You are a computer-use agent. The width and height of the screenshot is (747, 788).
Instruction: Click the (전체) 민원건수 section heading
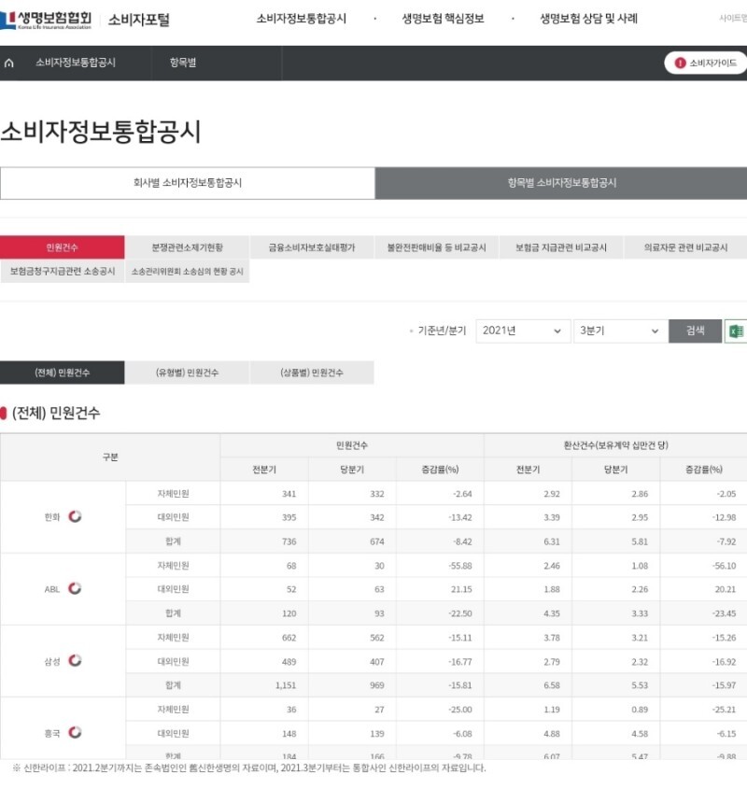[56, 413]
